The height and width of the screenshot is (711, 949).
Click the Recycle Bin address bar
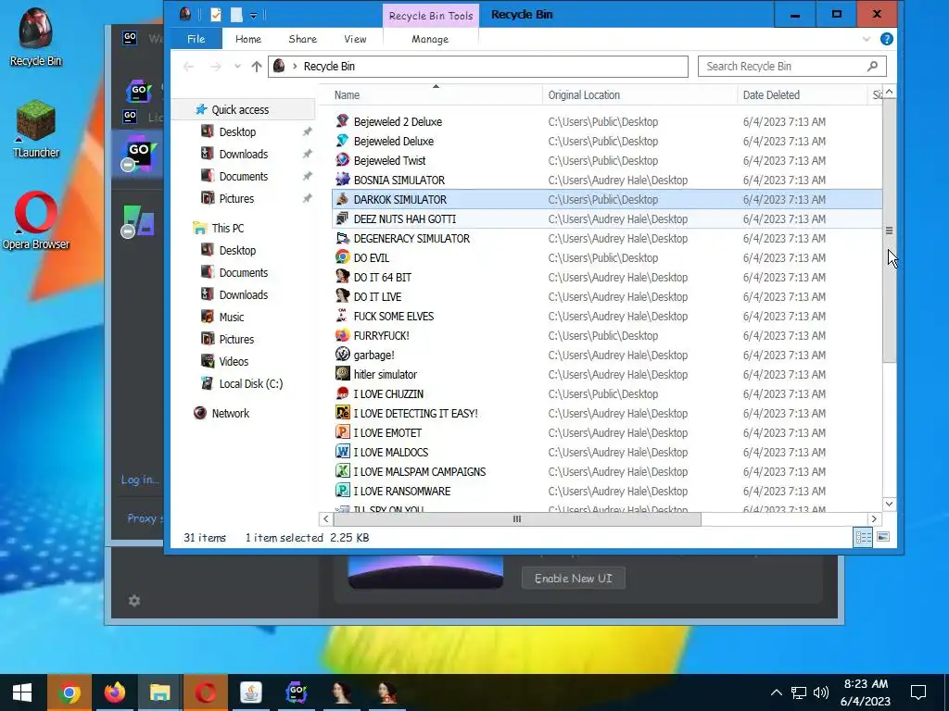pyautogui.click(x=478, y=67)
